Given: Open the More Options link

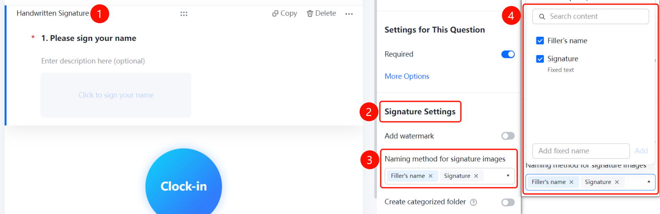Looking at the screenshot, I should [407, 76].
